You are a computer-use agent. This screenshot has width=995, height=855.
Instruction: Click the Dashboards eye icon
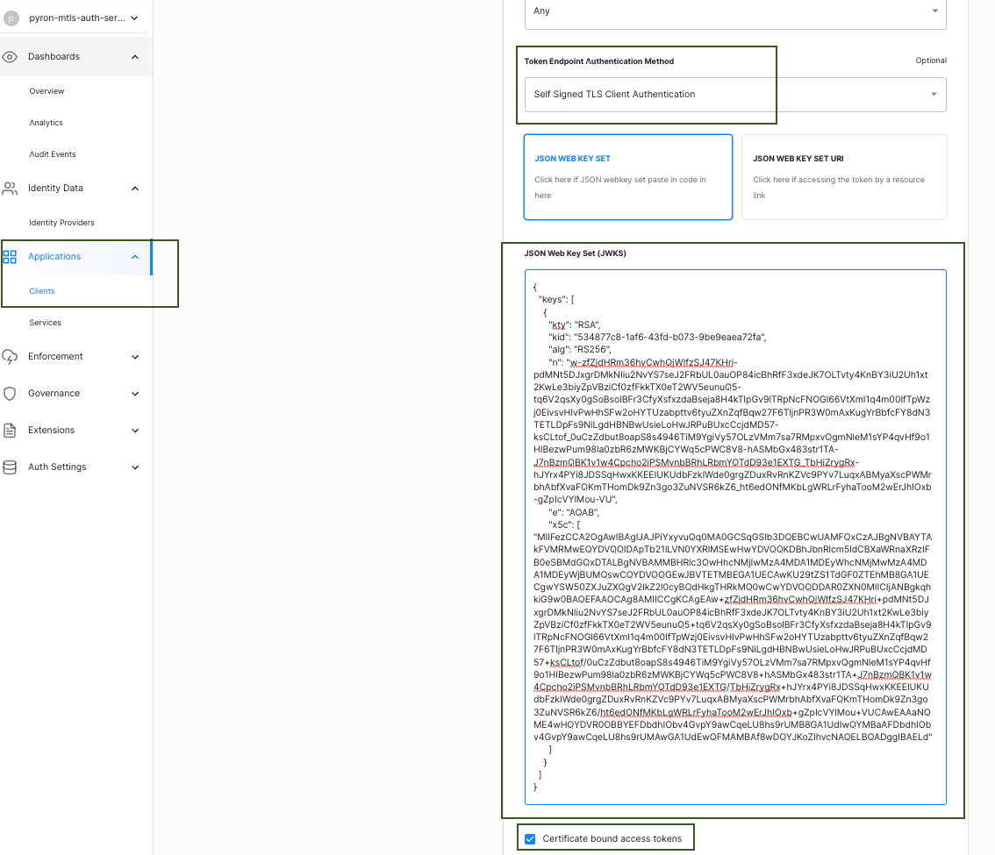point(11,57)
